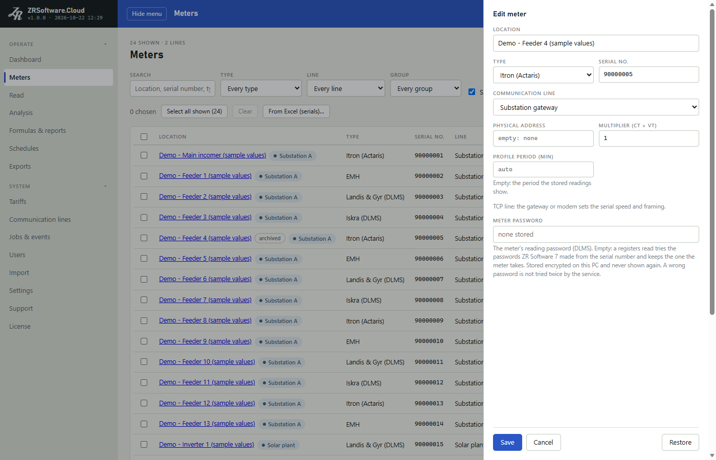Tick the checkbox for Demo - Feeder 9
The height and width of the screenshot is (460, 716).
[144, 341]
